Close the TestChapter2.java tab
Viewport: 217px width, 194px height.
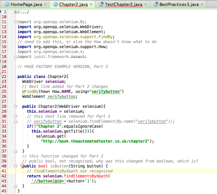click(x=146, y=4)
